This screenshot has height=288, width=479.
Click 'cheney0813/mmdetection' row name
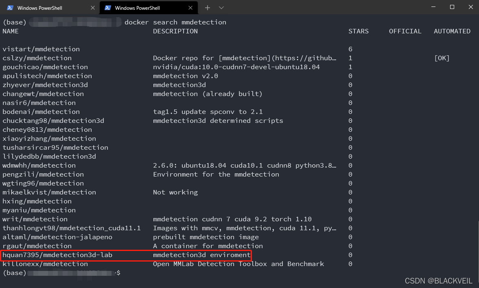(x=47, y=129)
